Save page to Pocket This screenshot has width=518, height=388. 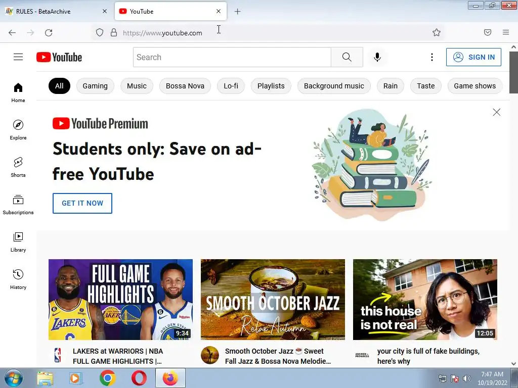point(488,32)
